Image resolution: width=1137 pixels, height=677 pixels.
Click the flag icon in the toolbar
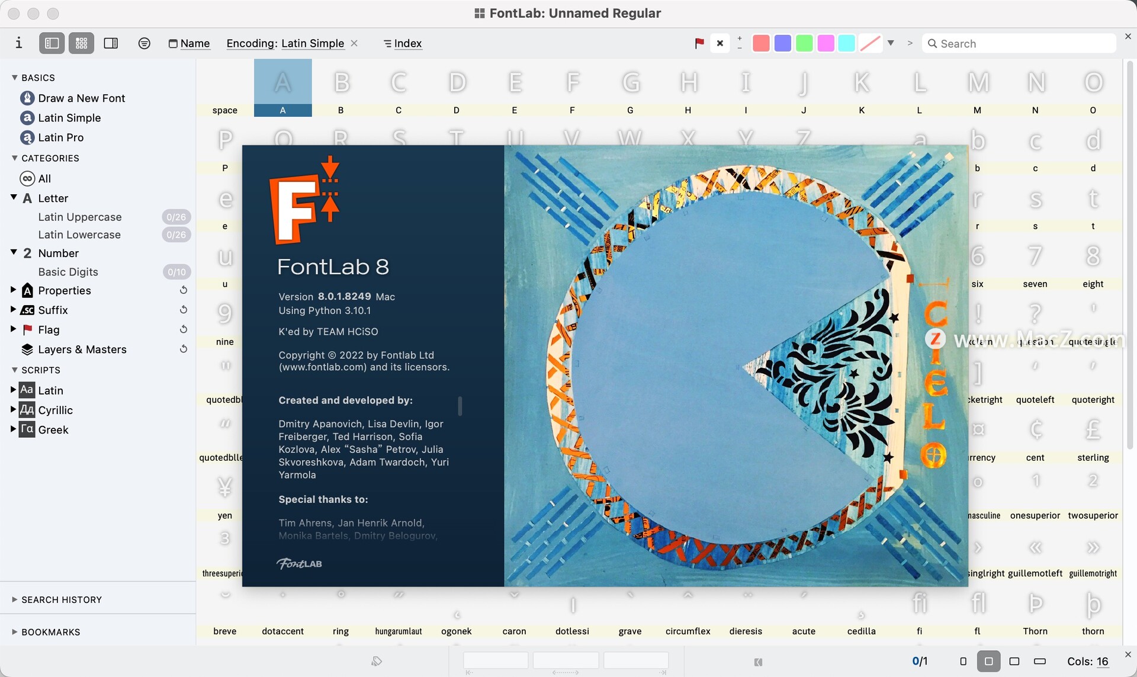pos(699,43)
